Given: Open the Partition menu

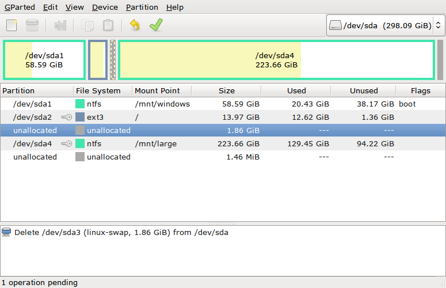Looking at the screenshot, I should click(142, 7).
